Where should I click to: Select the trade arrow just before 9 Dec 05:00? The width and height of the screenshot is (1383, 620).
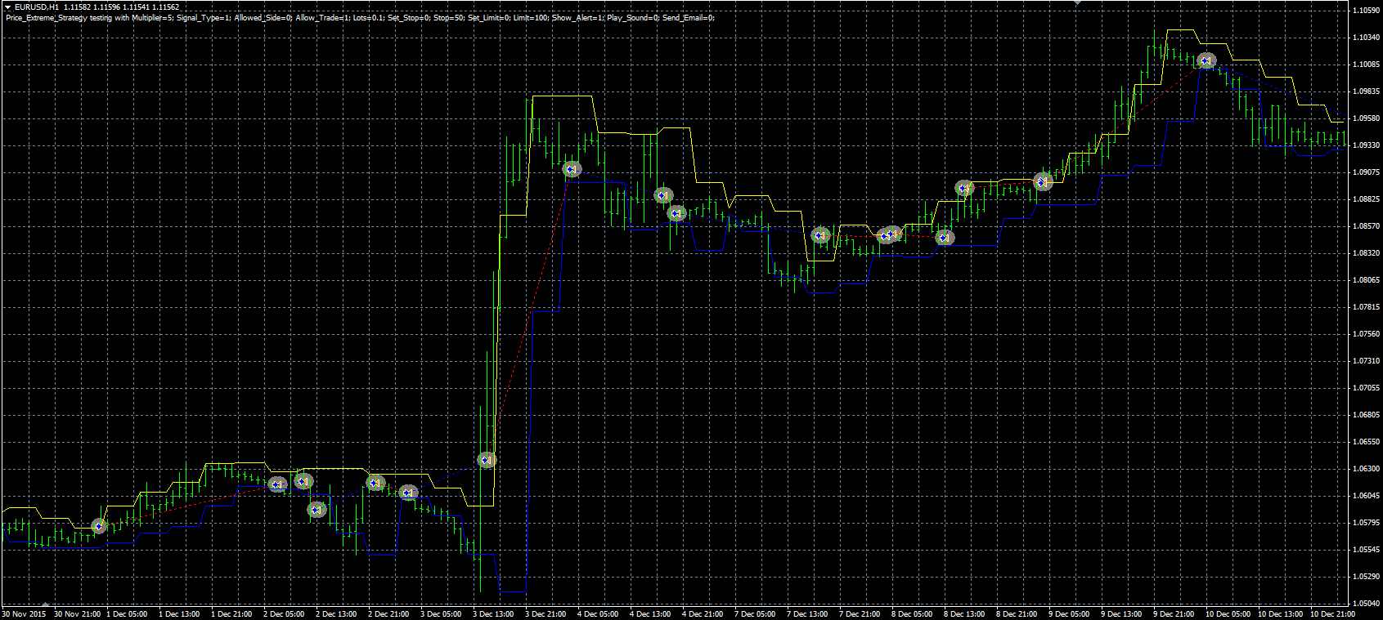tap(1042, 181)
